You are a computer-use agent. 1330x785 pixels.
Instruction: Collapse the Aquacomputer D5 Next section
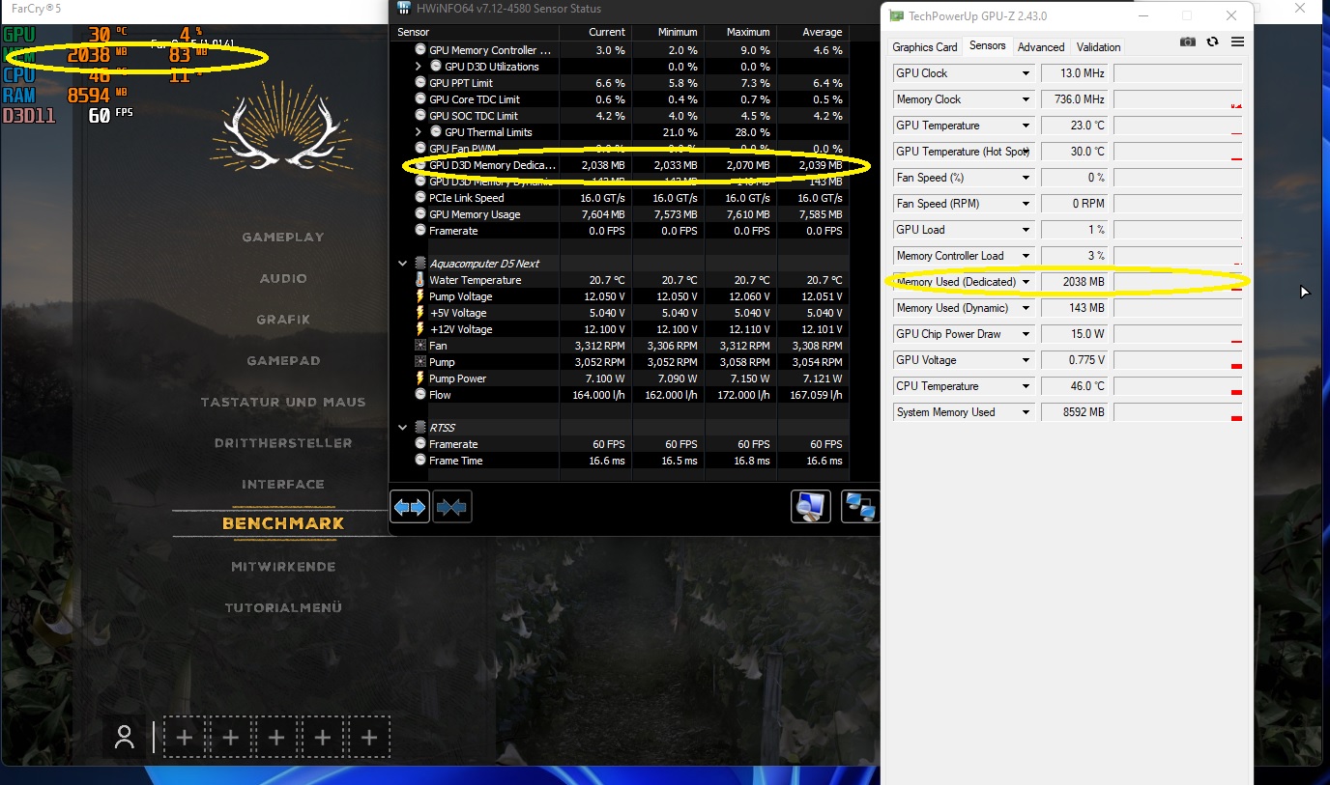click(402, 263)
